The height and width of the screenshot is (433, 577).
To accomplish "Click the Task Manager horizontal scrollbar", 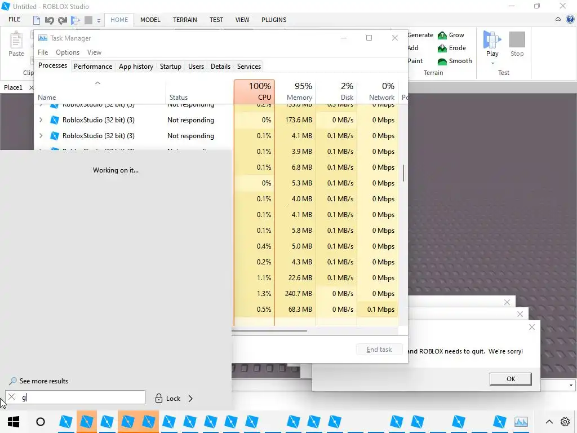I will pos(269,330).
